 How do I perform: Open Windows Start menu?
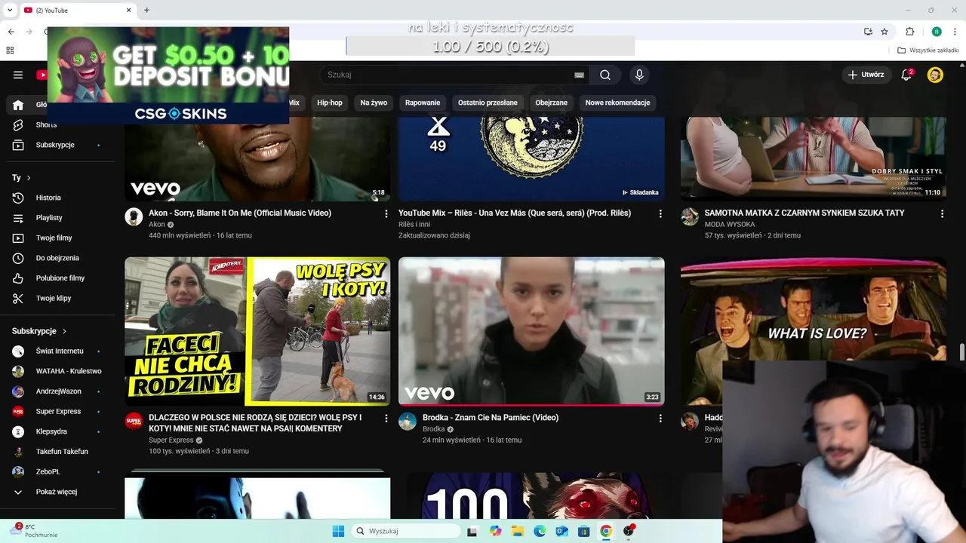click(x=338, y=531)
